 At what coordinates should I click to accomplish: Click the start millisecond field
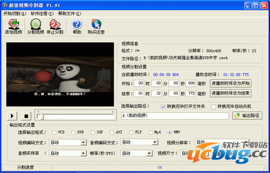[191, 84]
